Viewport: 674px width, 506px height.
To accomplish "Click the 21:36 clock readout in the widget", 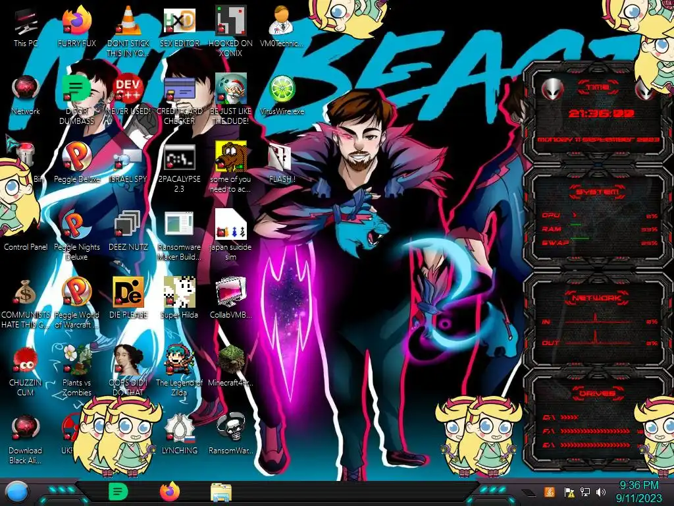I will 602,113.
